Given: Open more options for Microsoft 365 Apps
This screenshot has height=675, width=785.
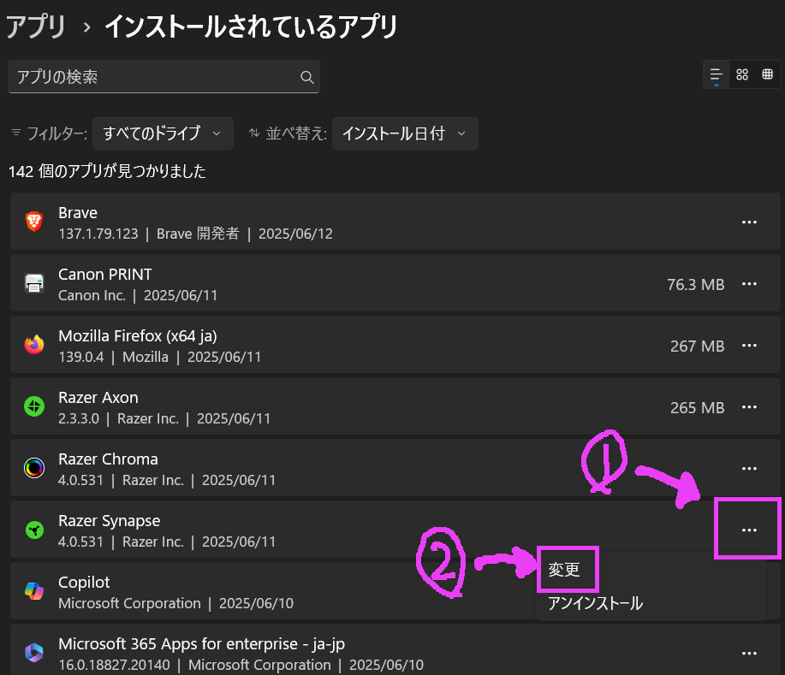Looking at the screenshot, I should [749, 653].
